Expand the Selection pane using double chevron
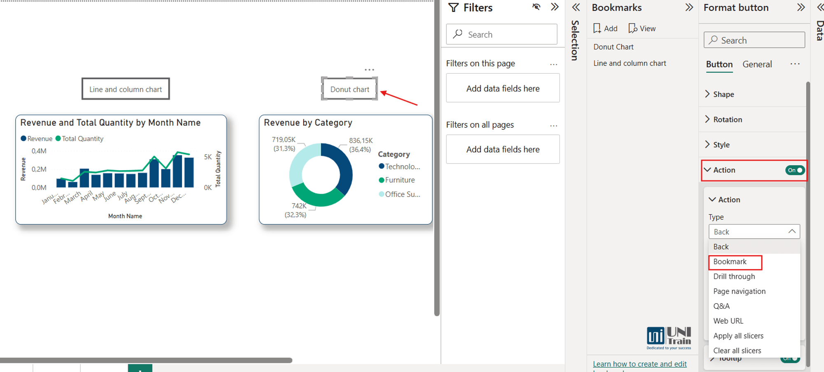 coord(576,7)
